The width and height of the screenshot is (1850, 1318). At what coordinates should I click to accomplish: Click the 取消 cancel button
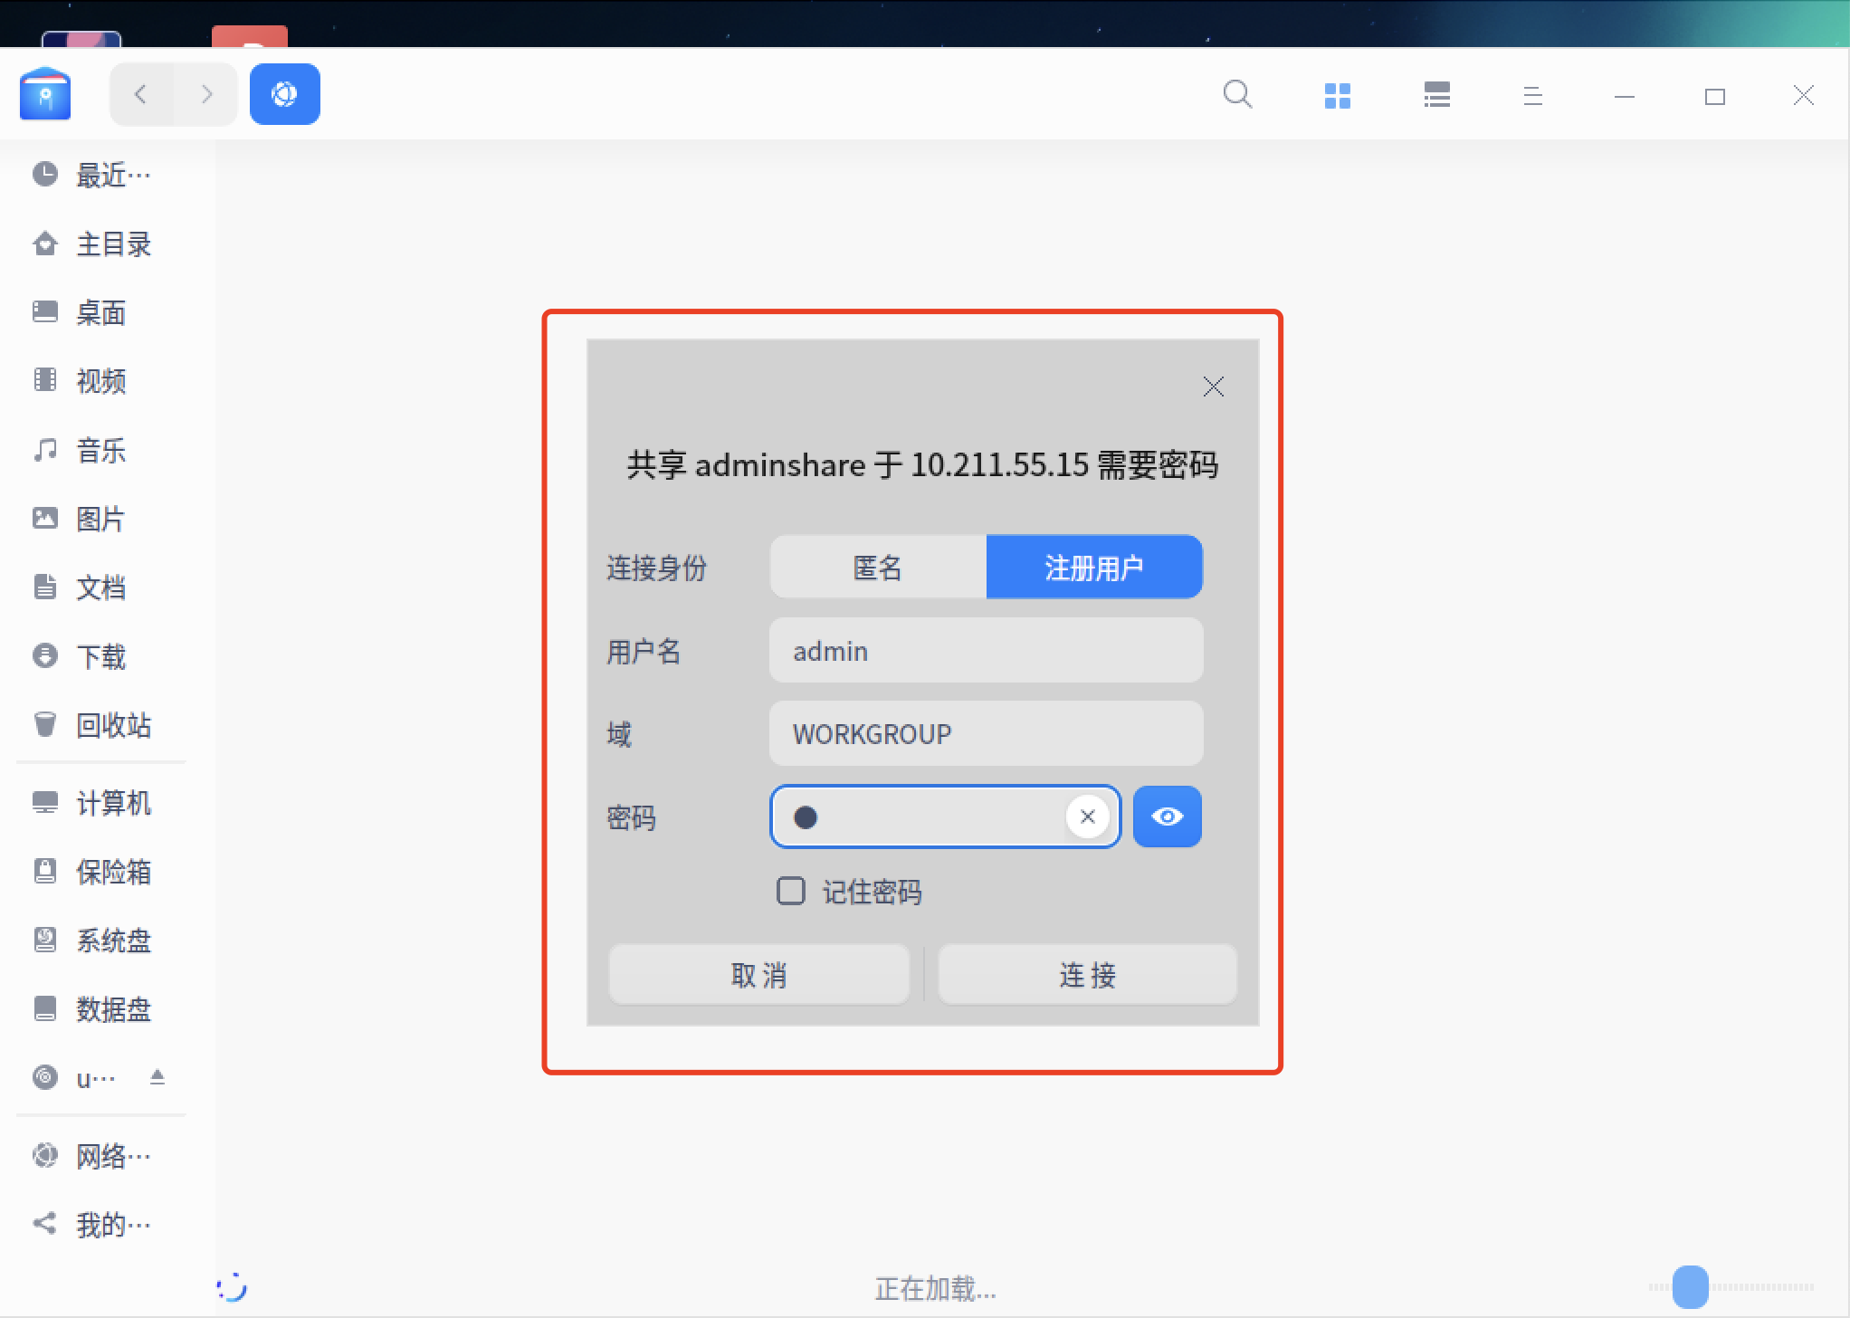758,975
